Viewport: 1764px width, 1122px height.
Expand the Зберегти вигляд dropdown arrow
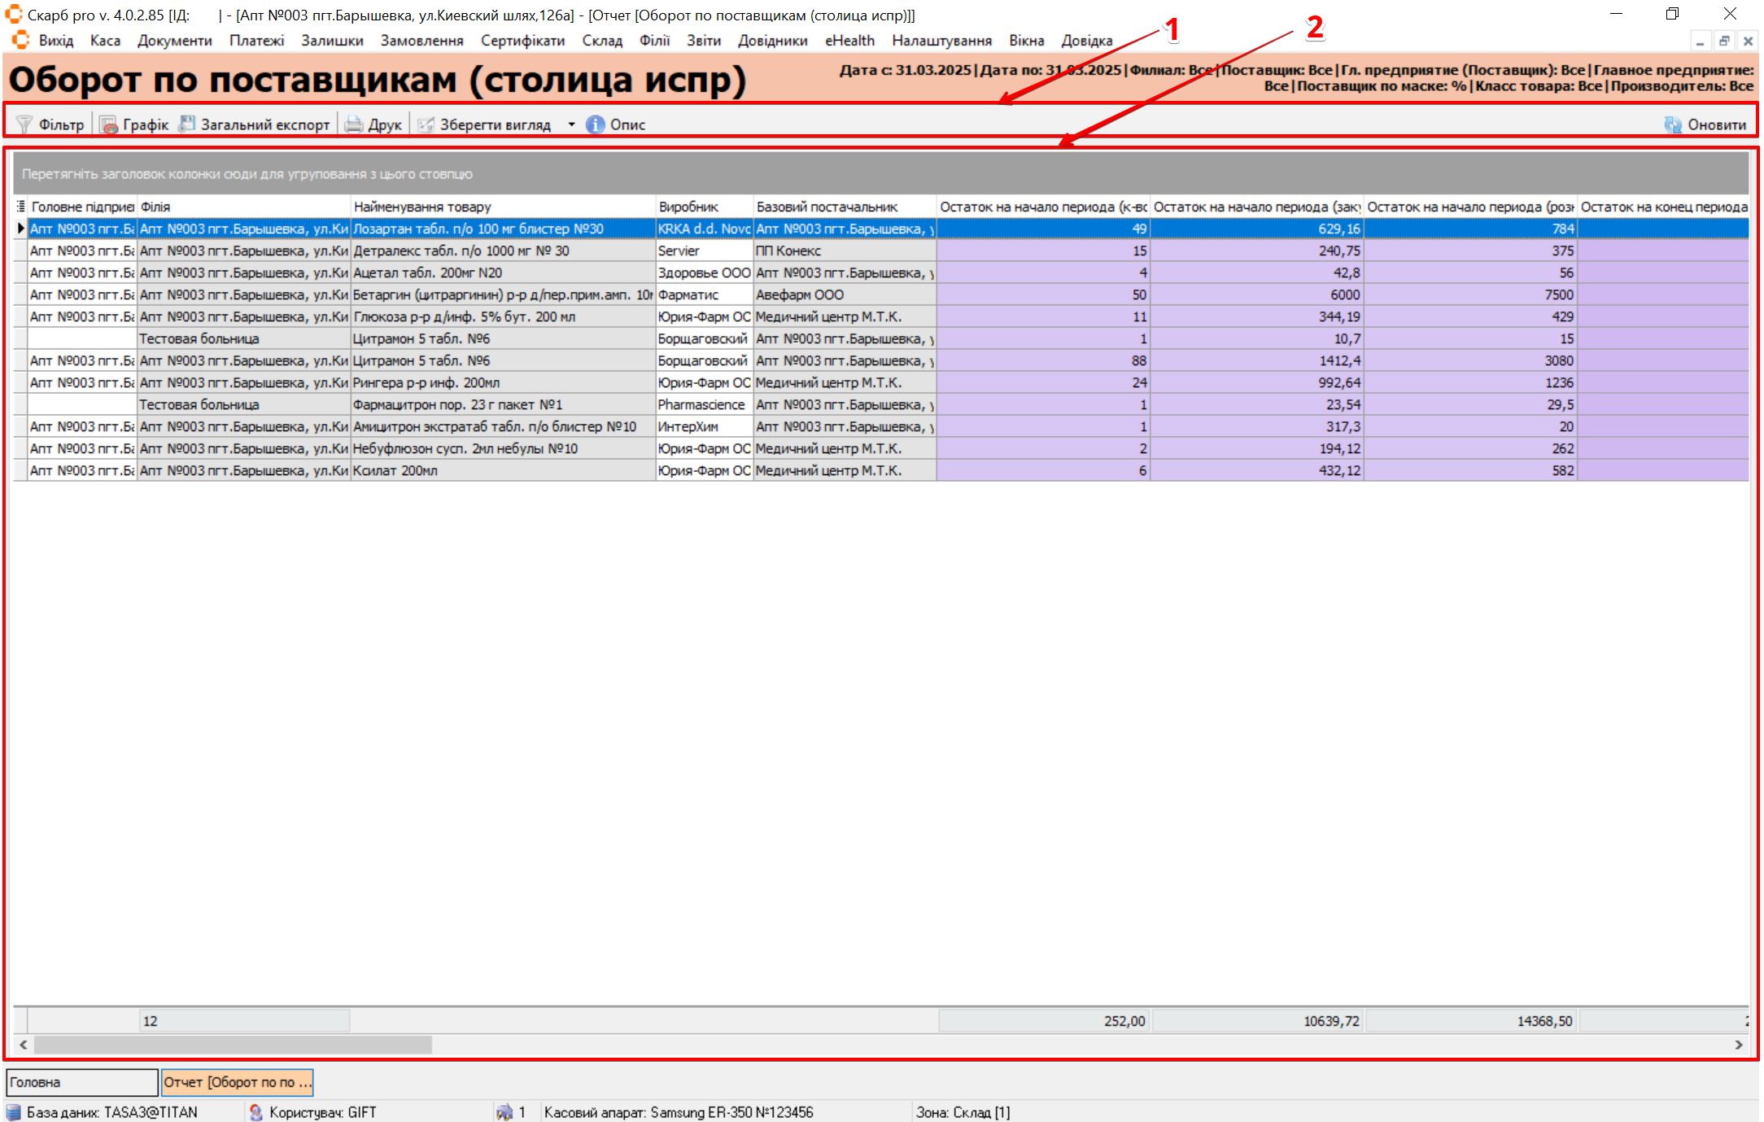[x=571, y=124]
